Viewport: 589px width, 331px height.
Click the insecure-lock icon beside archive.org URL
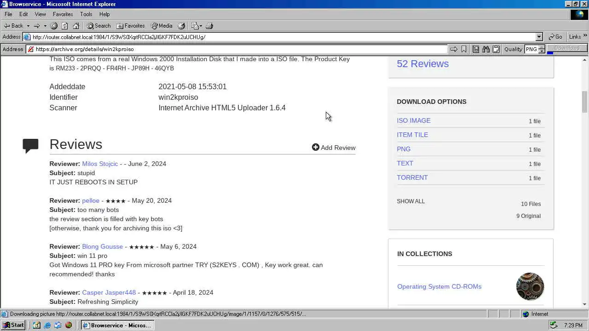[31, 49]
